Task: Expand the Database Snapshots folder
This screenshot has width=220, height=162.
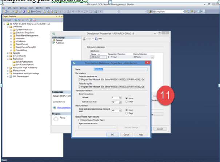Action: tap(11, 33)
